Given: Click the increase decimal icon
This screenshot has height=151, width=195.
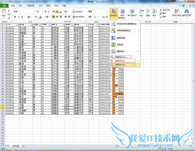Looking at the screenshot, I should (103, 17).
